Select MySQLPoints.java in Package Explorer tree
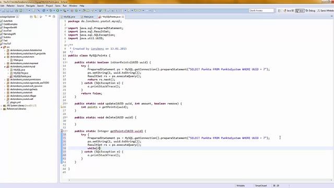This screenshot has height=188, width=334. point(22,76)
